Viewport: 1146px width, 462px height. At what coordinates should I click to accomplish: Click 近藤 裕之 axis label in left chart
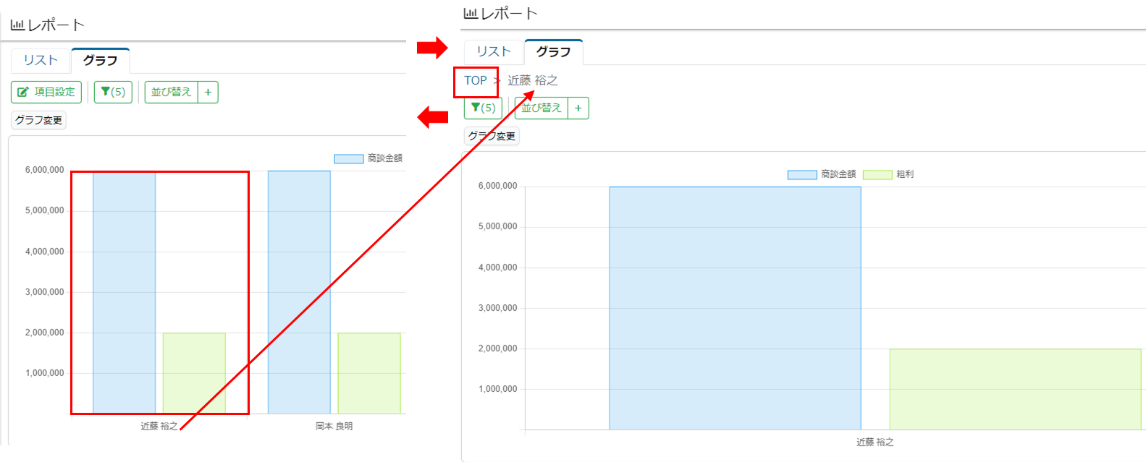[x=159, y=427]
